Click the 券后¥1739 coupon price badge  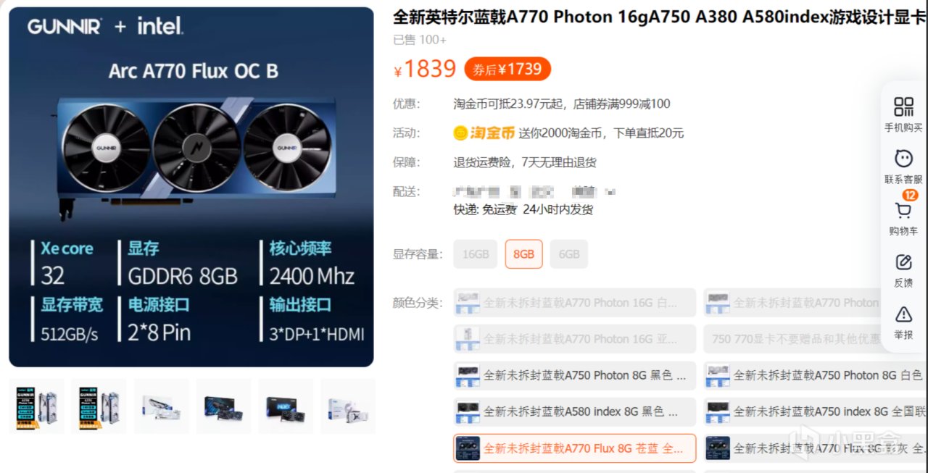point(507,70)
